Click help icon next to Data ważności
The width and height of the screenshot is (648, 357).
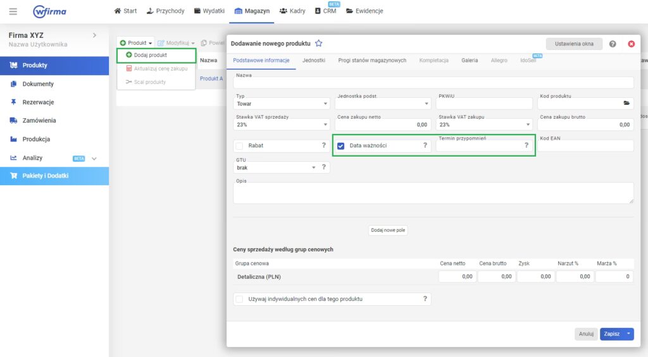[425, 145]
